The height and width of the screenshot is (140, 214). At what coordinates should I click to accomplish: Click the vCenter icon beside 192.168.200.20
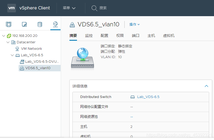click(9, 36)
